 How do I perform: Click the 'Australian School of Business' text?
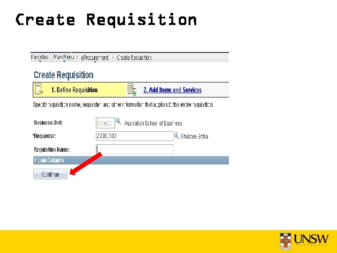pyautogui.click(x=153, y=123)
